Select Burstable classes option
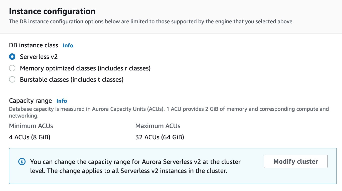 tap(12, 79)
